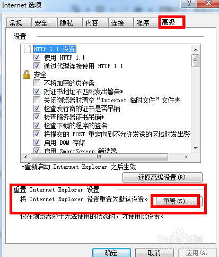Uncheck 启用 DOM 存储 option
This screenshot has height=257, width=219.
click(37, 143)
